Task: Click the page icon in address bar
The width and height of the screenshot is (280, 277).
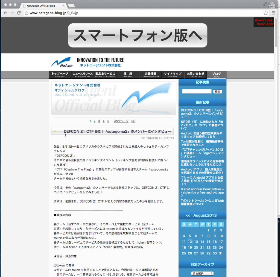Action: click(x=27, y=13)
